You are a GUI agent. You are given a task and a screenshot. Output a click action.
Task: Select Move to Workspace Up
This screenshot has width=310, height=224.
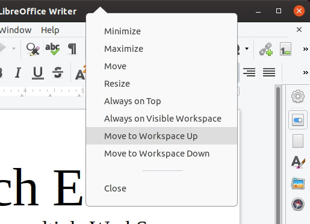(x=162, y=136)
